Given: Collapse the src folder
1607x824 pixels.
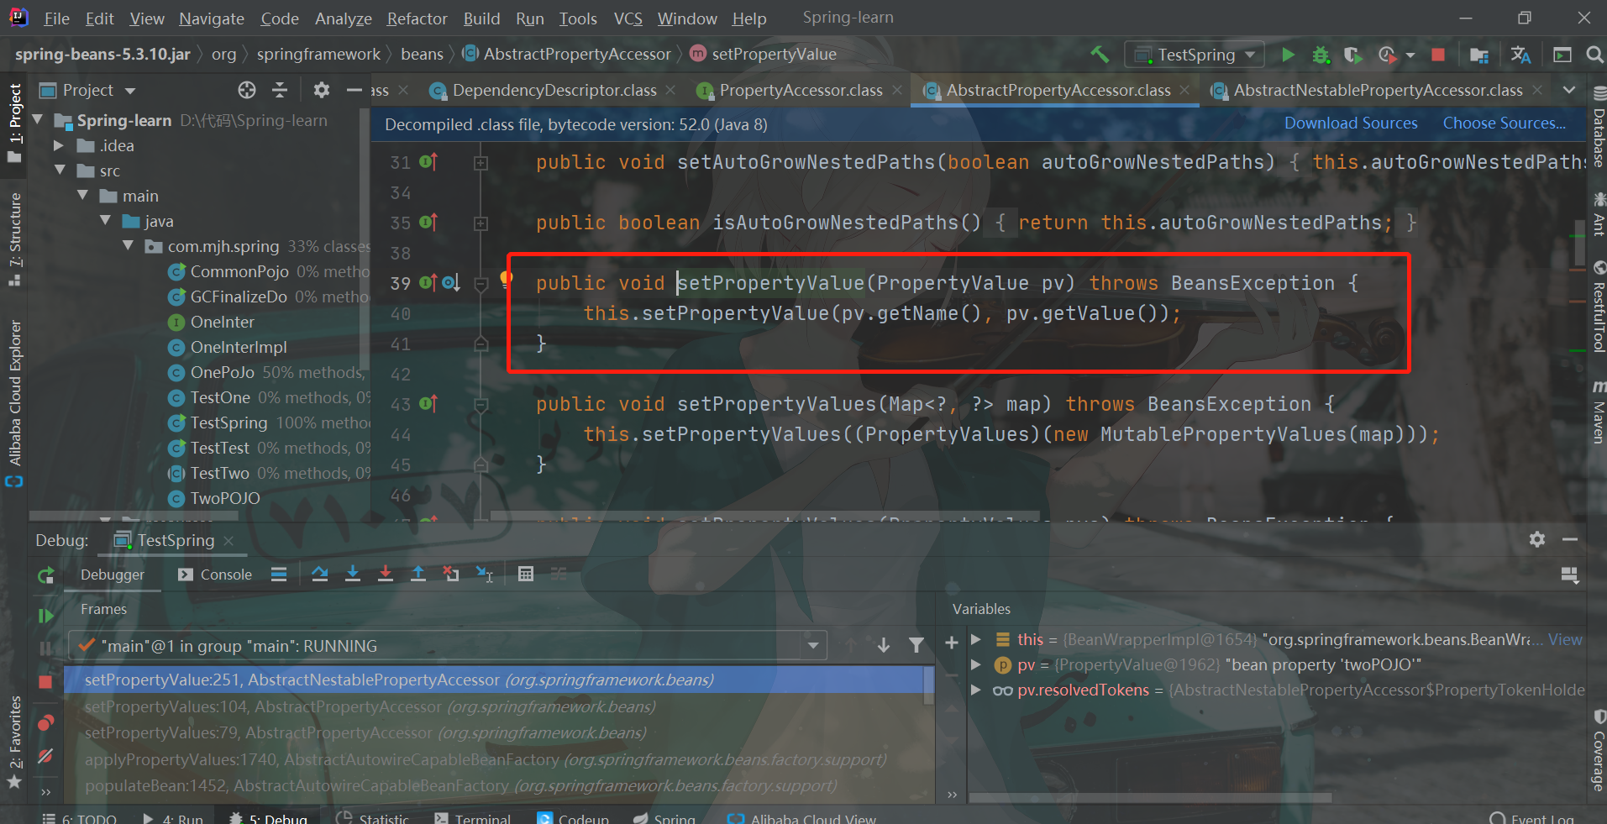Looking at the screenshot, I should pos(60,171).
